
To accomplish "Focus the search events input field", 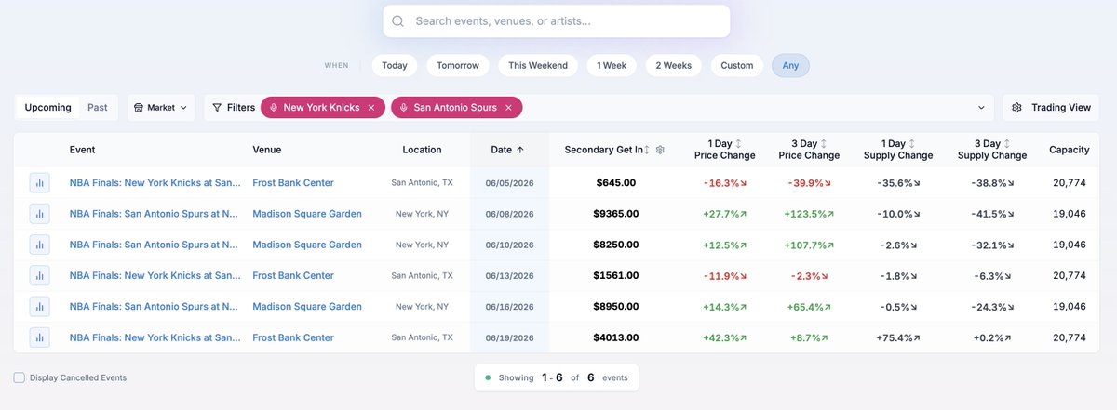I will pos(557,21).
